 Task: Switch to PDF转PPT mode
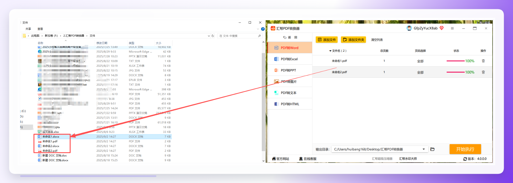[290, 70]
